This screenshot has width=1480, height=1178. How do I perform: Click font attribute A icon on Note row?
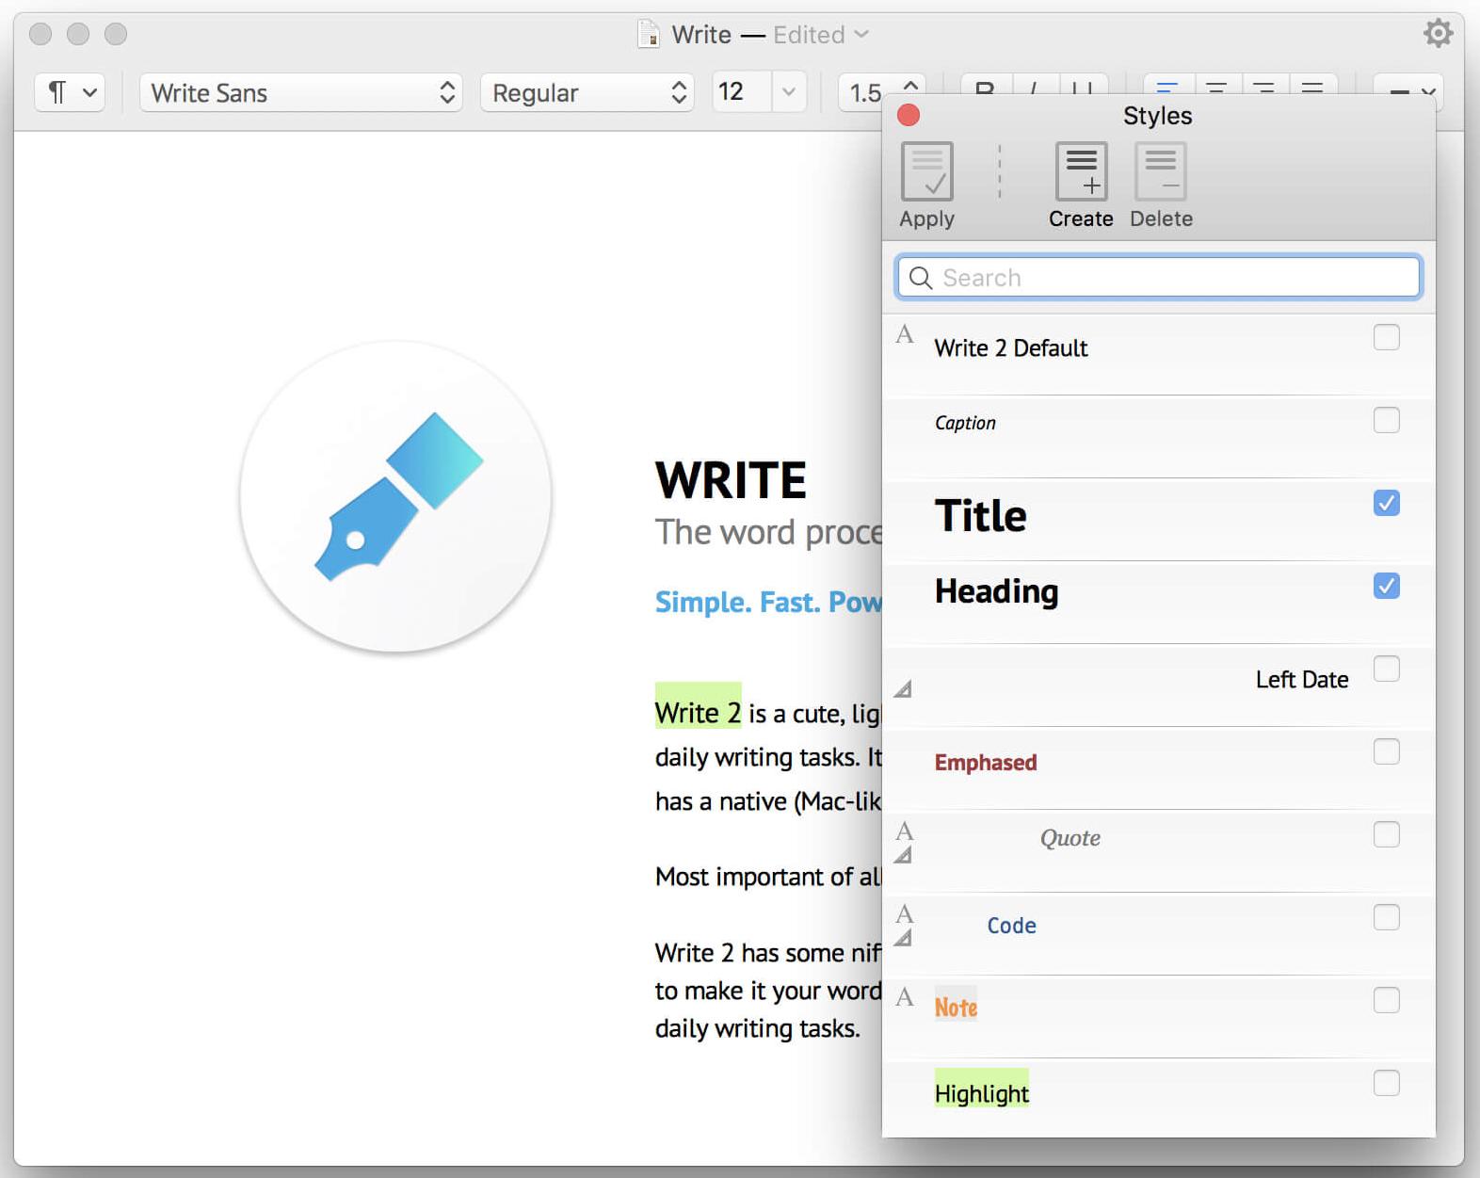pyautogui.click(x=905, y=996)
